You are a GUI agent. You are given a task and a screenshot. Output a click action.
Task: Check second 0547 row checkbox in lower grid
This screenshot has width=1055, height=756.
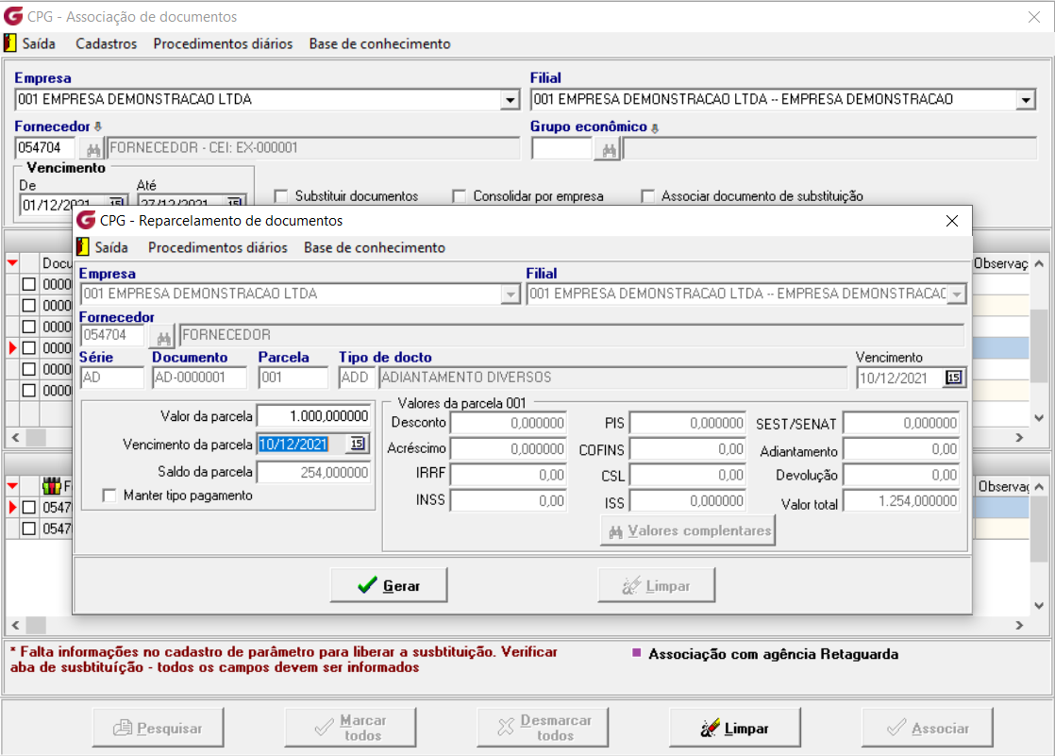[x=29, y=529]
